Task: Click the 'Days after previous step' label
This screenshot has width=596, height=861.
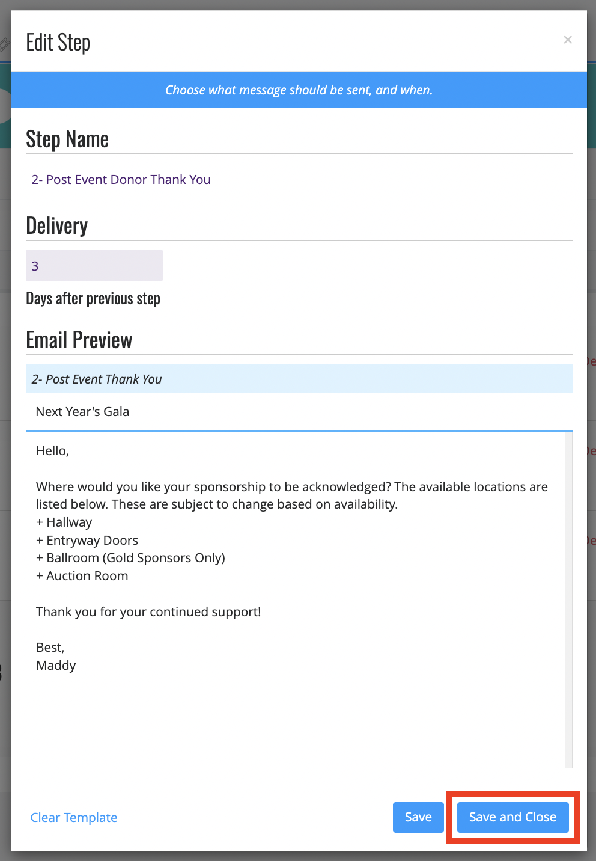Action: 93,299
